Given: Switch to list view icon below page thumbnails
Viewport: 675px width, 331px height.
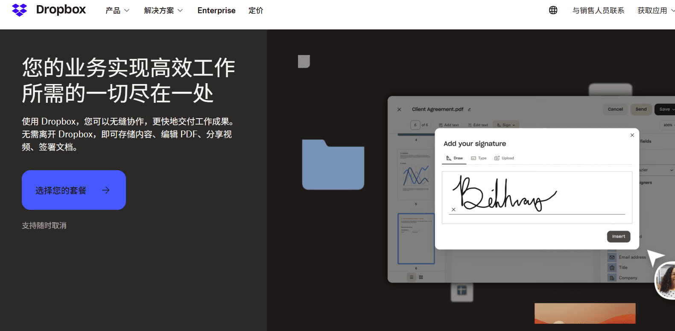Looking at the screenshot, I should pos(412,277).
